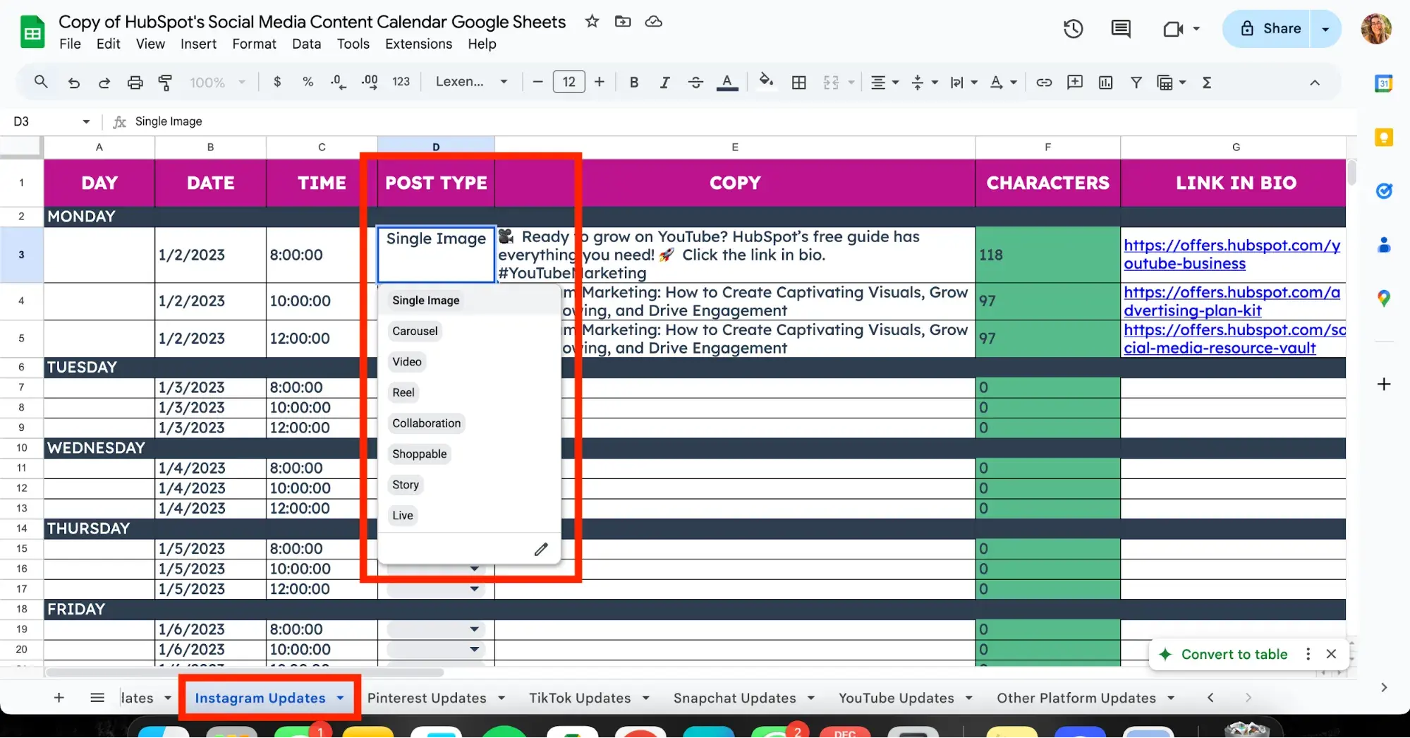The image size is (1410, 738).
Task: Toggle strikethrough formatting
Action: pyautogui.click(x=695, y=82)
